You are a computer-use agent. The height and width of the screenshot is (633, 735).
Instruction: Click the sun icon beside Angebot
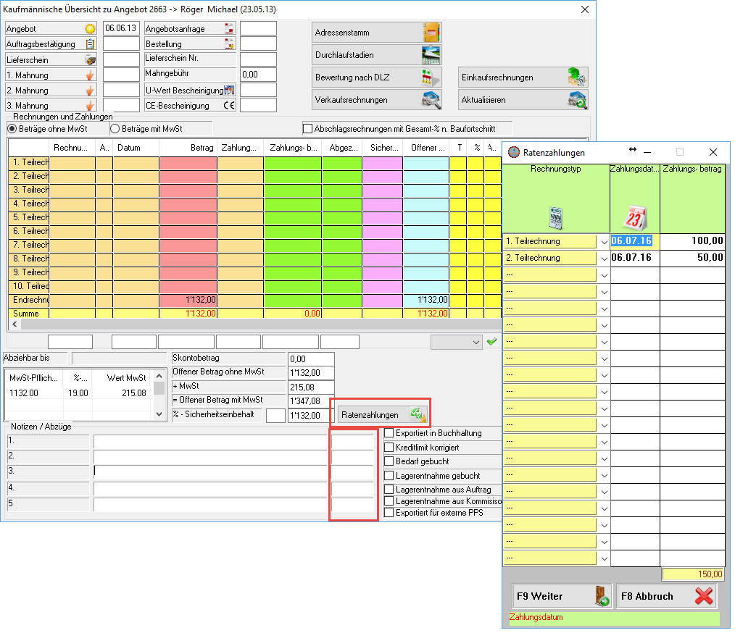point(90,29)
